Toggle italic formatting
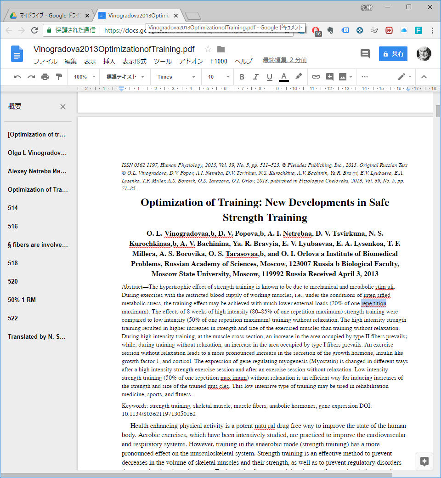 (x=256, y=77)
